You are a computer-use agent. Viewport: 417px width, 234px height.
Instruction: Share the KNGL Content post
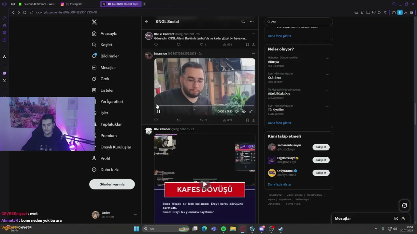(x=253, y=45)
